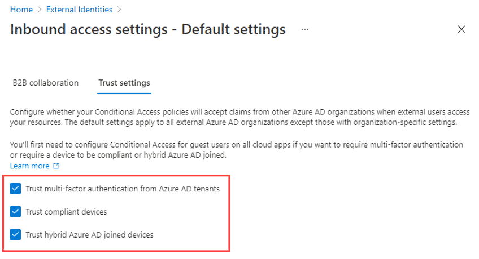Go to Home via breadcrumb

click(21, 10)
